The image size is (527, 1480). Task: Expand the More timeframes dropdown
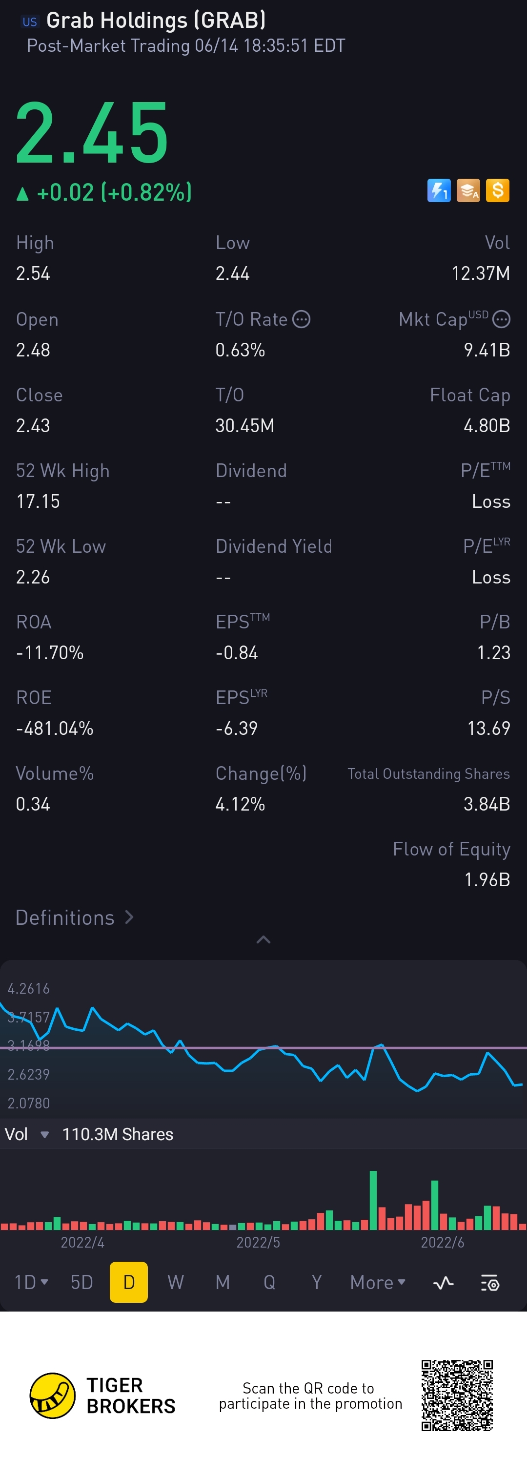click(x=378, y=1282)
